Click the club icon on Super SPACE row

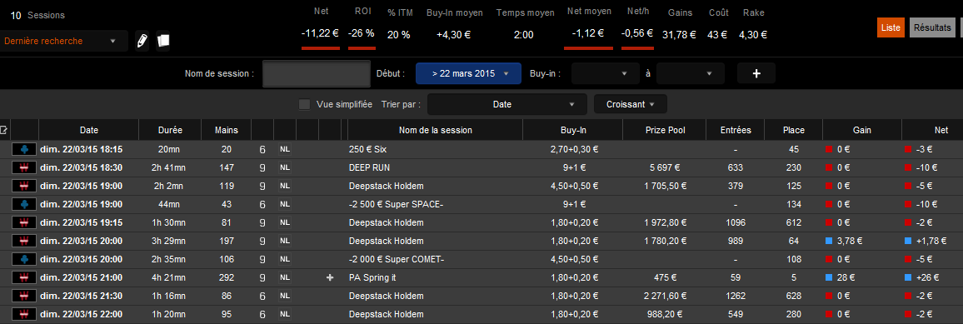(x=24, y=204)
